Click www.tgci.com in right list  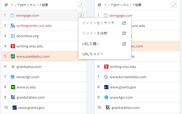121,97
